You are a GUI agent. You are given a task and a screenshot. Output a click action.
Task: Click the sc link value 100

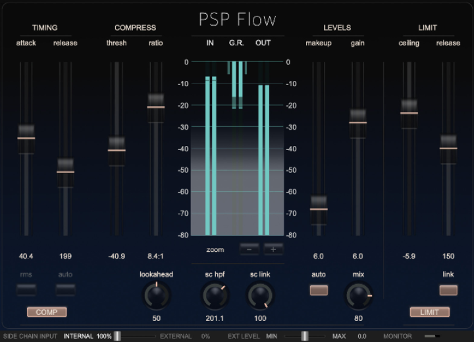click(260, 318)
